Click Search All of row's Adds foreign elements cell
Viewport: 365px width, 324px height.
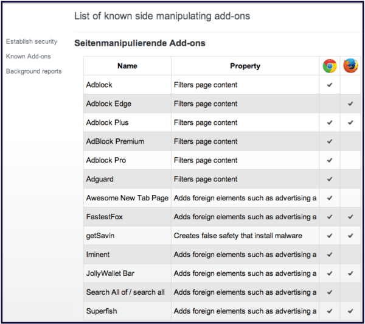click(x=245, y=292)
